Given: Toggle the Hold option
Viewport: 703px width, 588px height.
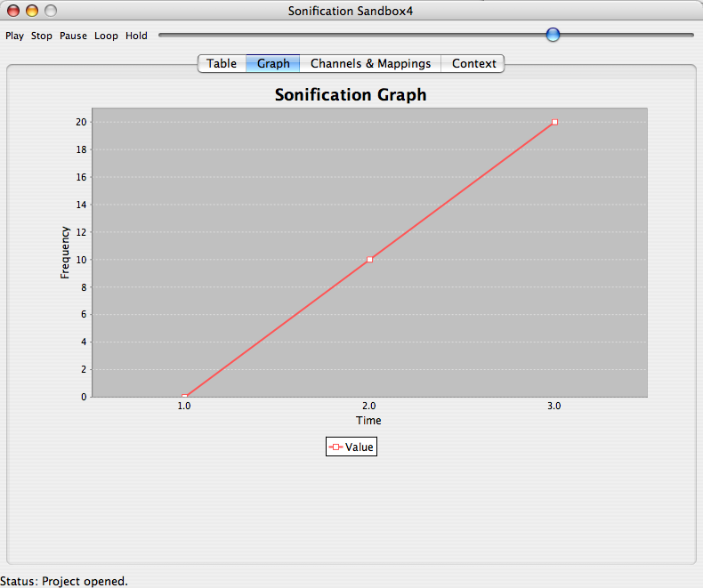Looking at the screenshot, I should (x=136, y=36).
